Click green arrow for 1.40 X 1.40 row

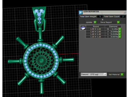(x=120, y=34)
